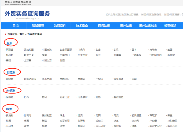Image resolution: width=183 pixels, height=132 pixels.
Task: Open the 商务法规 menu item
Action: (104, 25)
